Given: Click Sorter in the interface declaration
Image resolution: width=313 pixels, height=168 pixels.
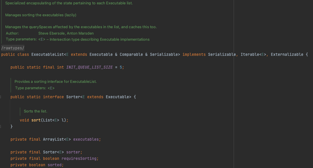Looking at the screenshot, I should [73, 97].
